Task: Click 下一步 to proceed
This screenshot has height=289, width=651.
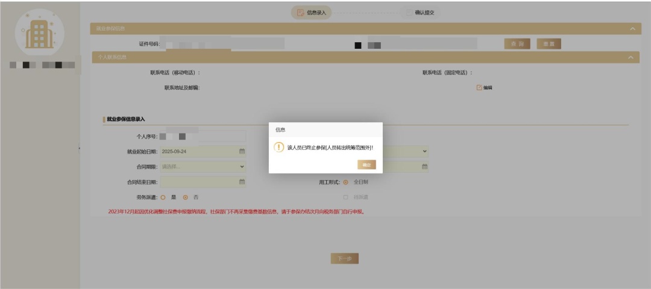Action: point(345,259)
